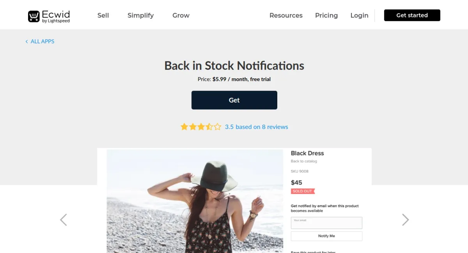Click the next slide arrow
The image size is (468, 253).
pos(405,220)
